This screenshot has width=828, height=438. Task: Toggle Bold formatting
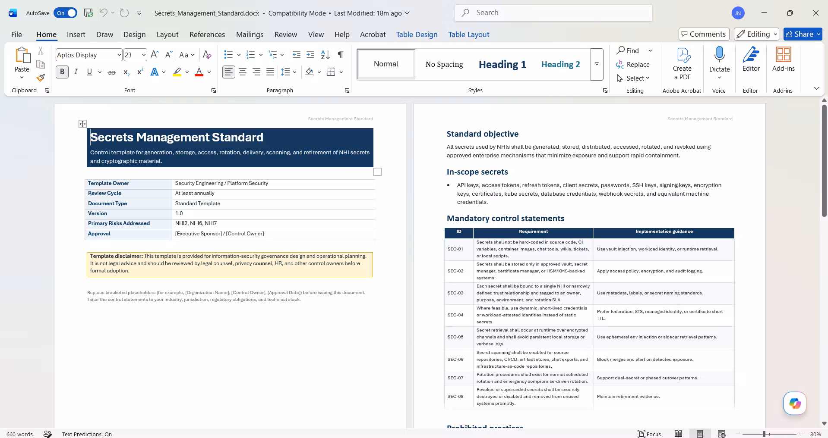pos(62,72)
